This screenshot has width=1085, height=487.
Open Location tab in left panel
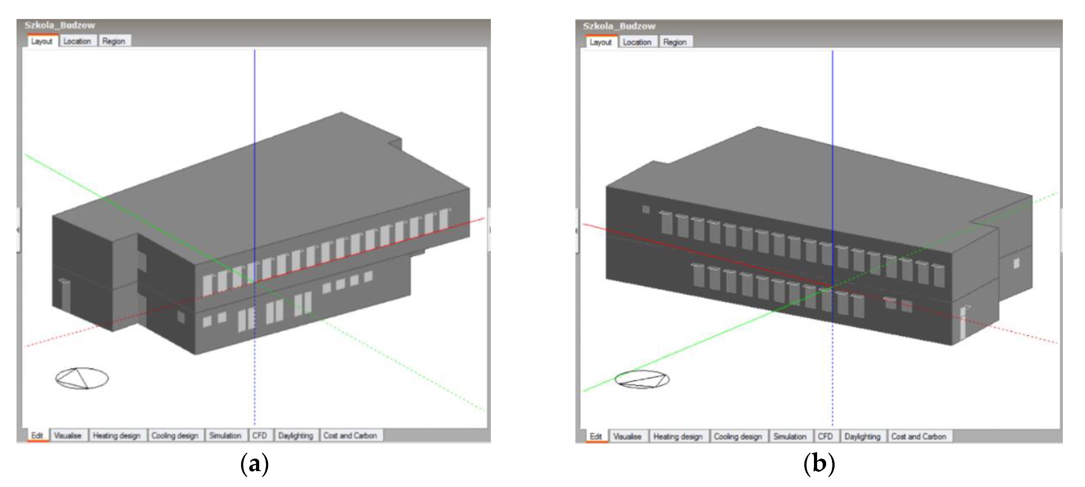[x=77, y=41]
